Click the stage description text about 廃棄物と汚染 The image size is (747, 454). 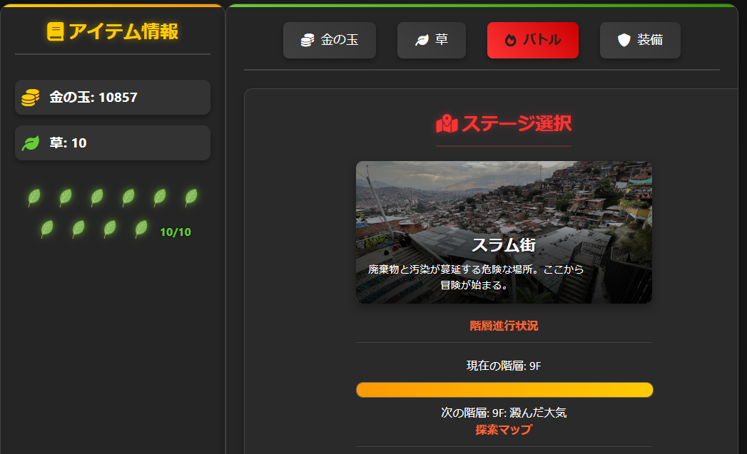click(475, 277)
